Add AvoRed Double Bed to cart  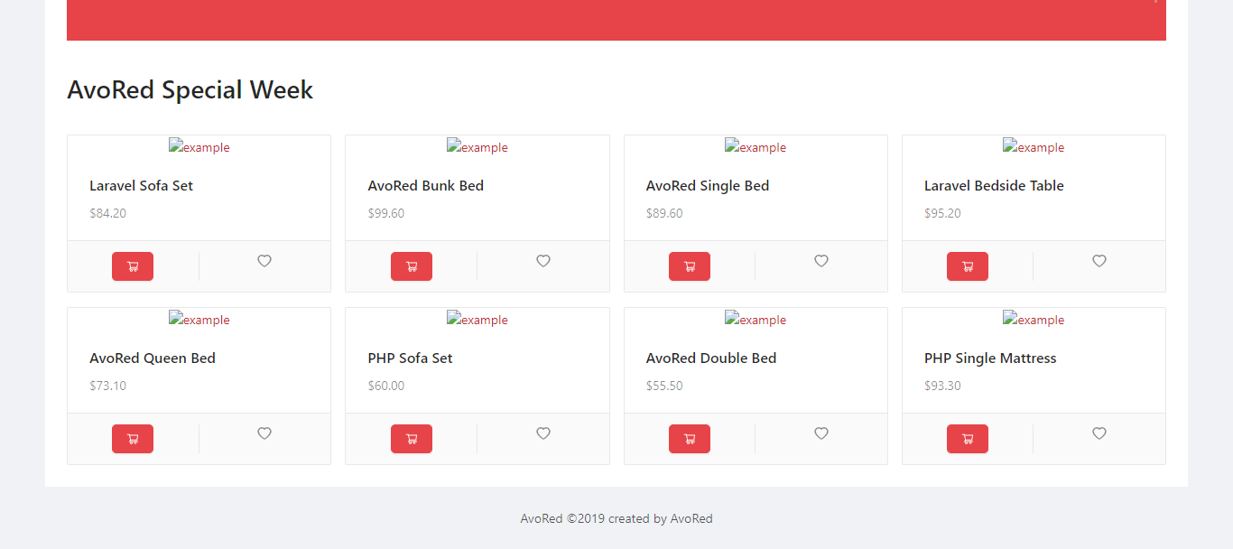coord(689,438)
